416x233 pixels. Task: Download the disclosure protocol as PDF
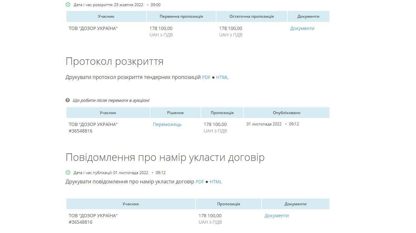(x=206, y=77)
